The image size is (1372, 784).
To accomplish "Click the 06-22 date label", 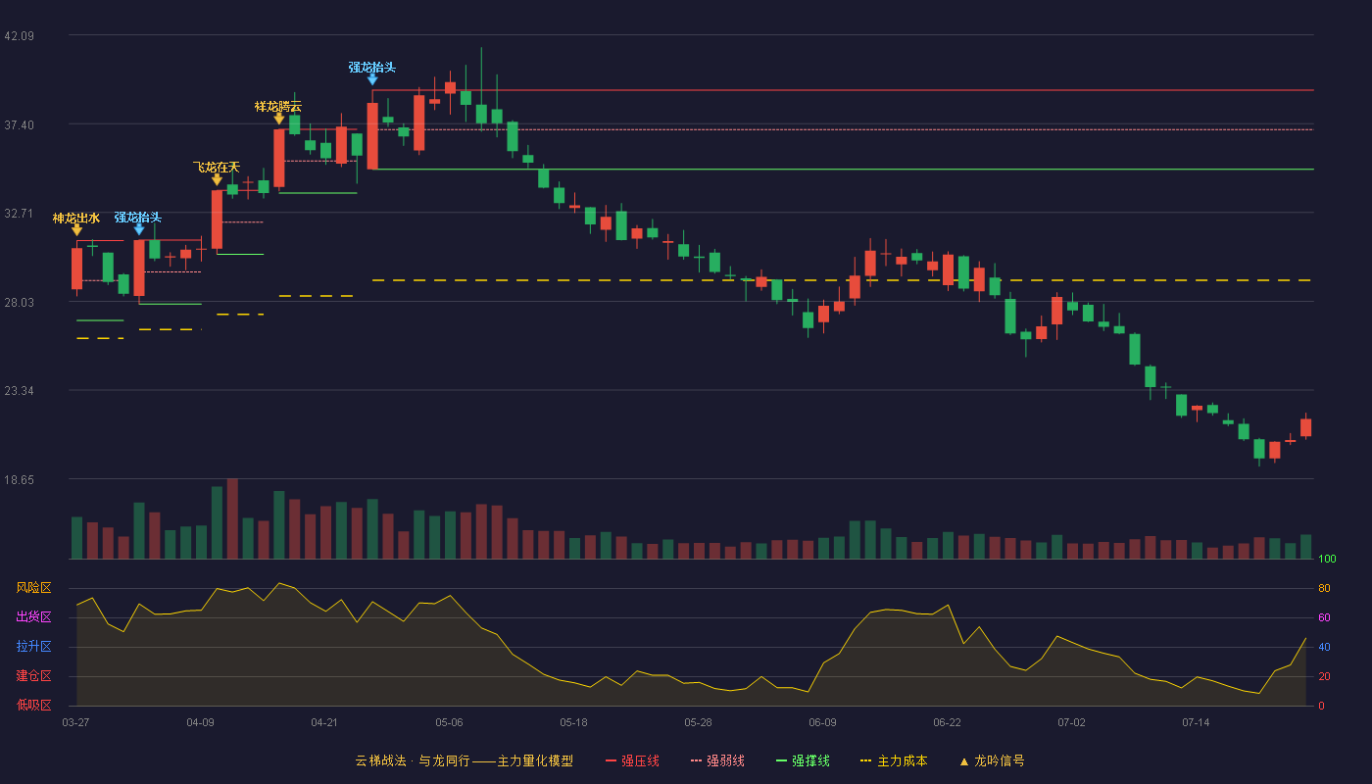I will [947, 722].
